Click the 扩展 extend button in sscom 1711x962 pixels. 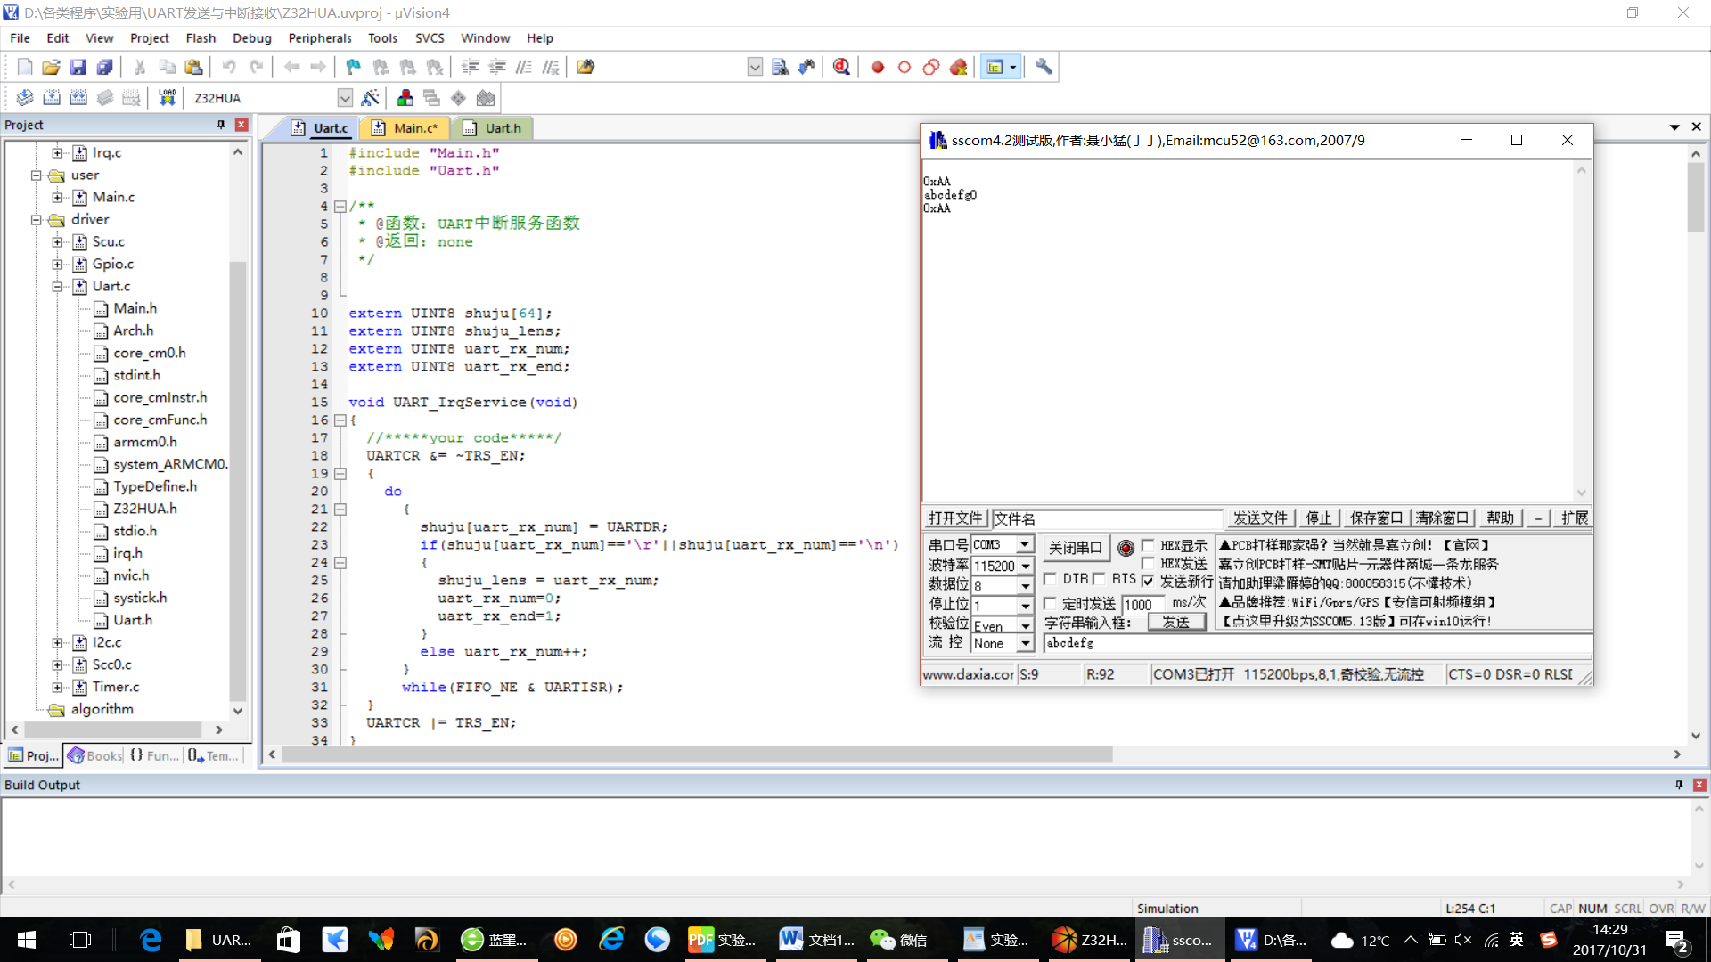1574,518
